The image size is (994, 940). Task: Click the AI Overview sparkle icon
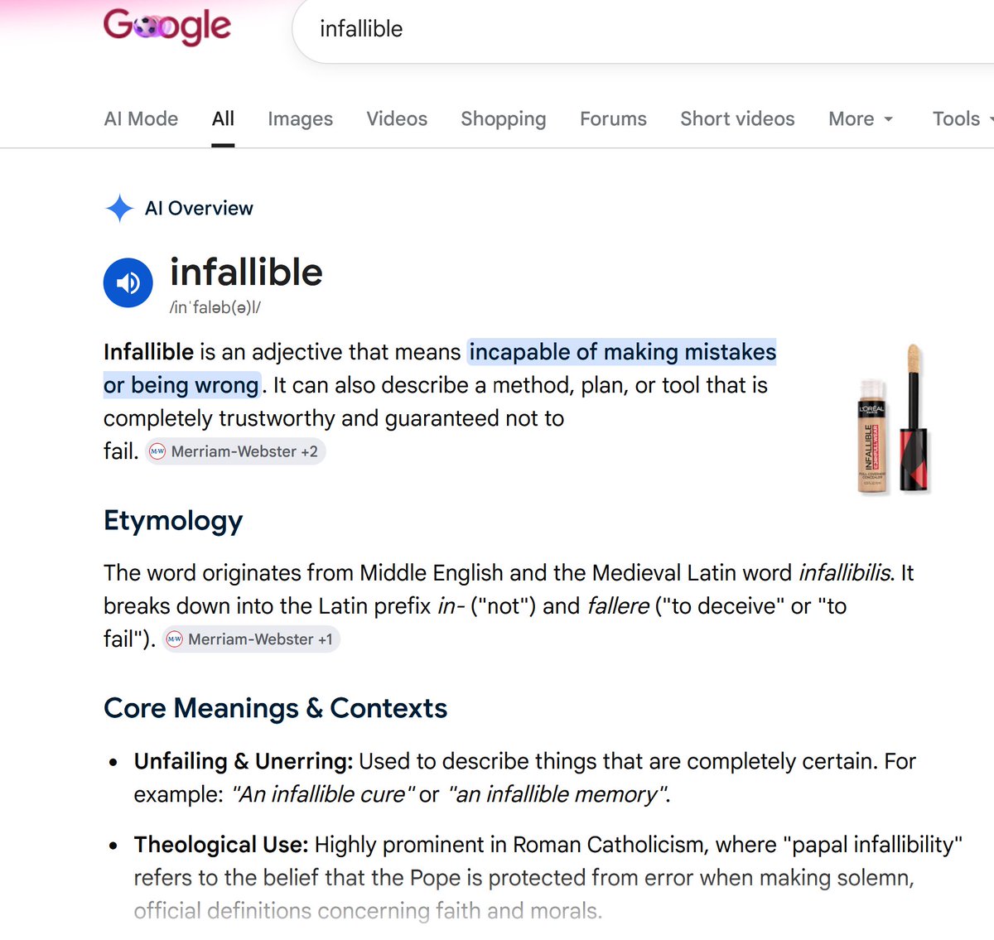coord(120,208)
